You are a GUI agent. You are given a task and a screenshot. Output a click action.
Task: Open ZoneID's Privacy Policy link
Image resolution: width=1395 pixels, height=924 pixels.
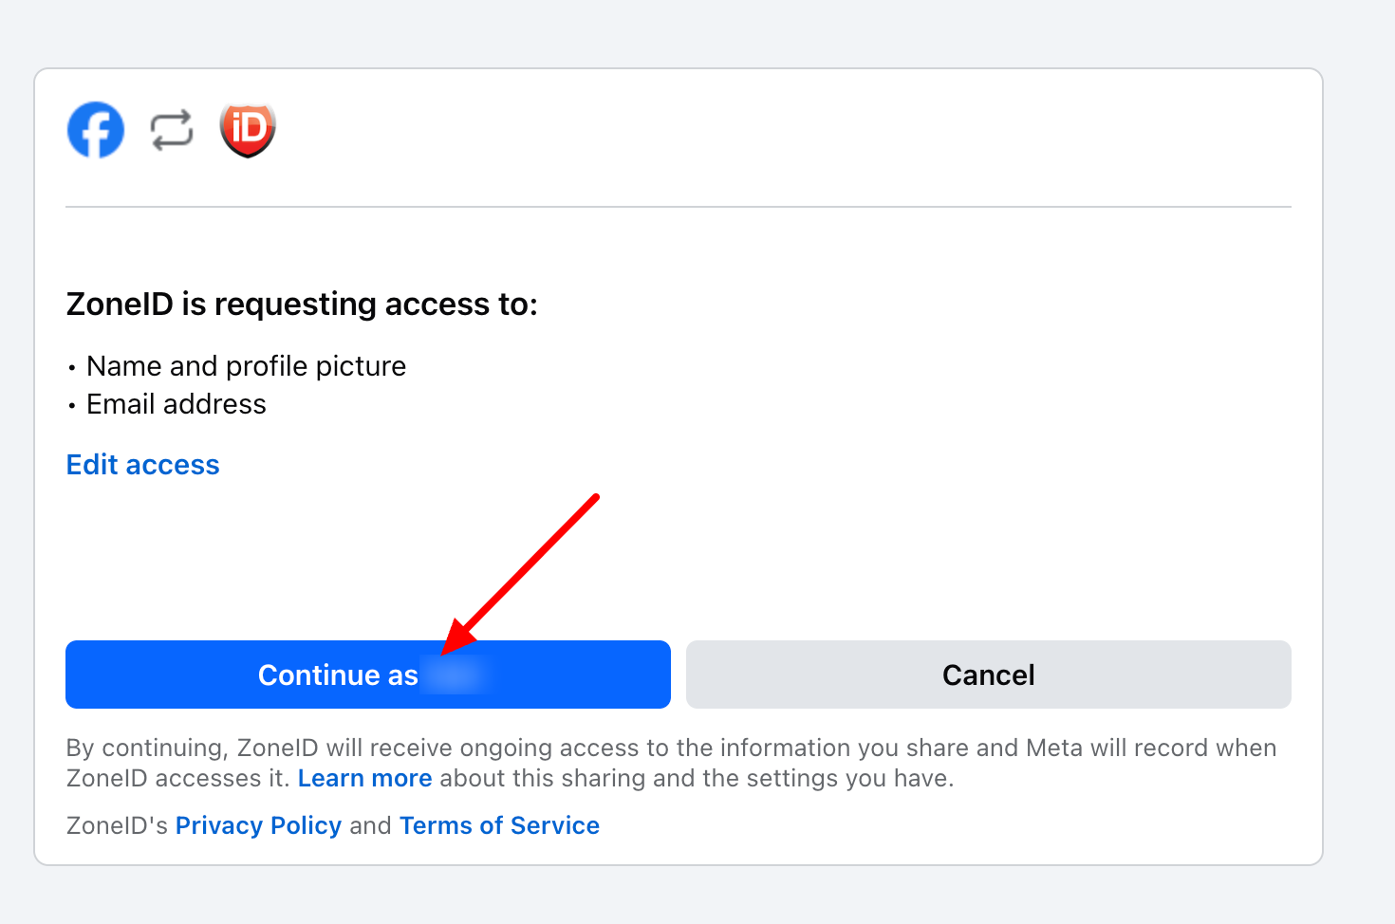[258, 826]
